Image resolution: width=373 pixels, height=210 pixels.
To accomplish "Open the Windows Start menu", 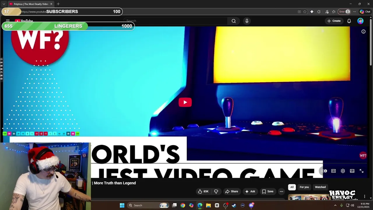I will (122, 205).
